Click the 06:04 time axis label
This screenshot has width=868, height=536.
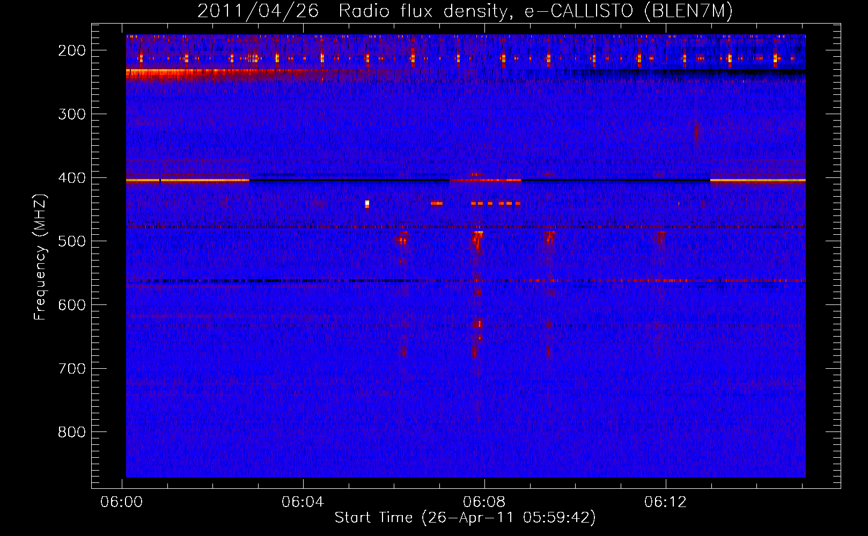click(x=303, y=502)
